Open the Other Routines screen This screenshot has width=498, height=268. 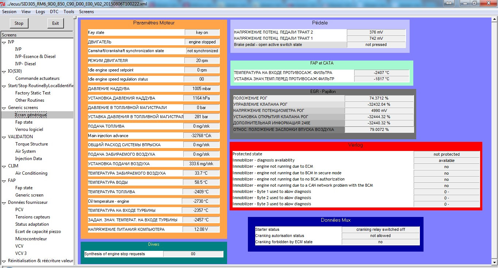(30, 100)
